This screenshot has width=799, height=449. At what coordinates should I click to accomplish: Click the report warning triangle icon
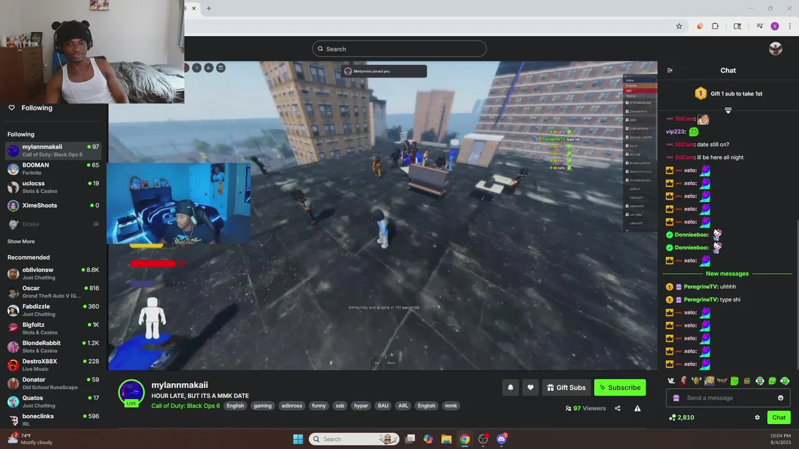click(x=637, y=408)
